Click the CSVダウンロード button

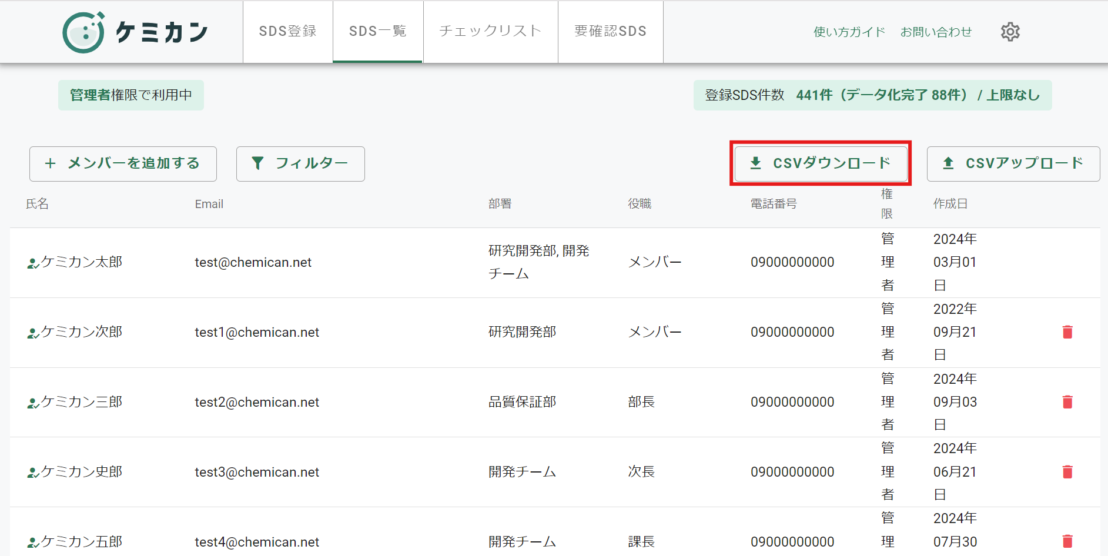[x=821, y=163]
